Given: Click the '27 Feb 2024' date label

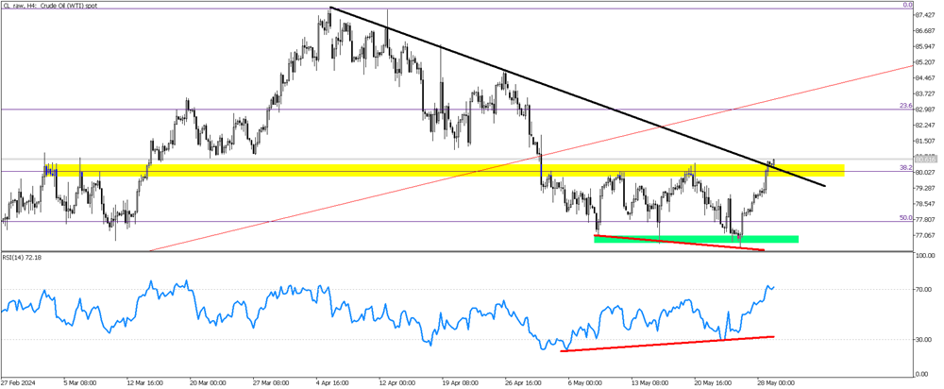Looking at the screenshot, I should coord(17,382).
